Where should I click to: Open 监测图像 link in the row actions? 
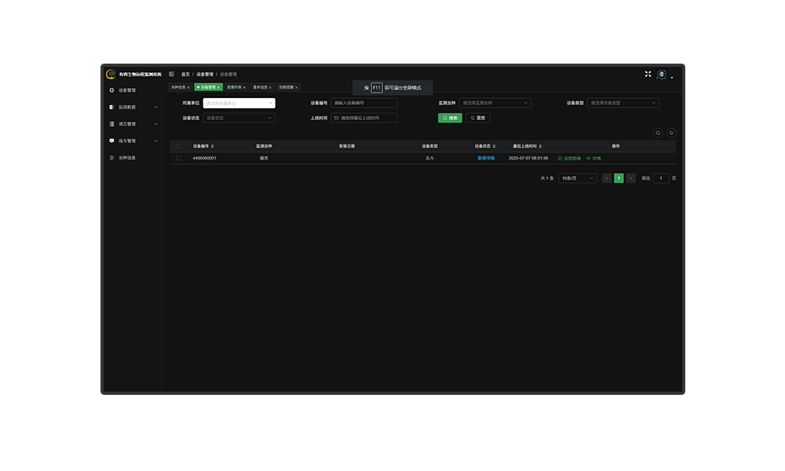[x=570, y=158]
